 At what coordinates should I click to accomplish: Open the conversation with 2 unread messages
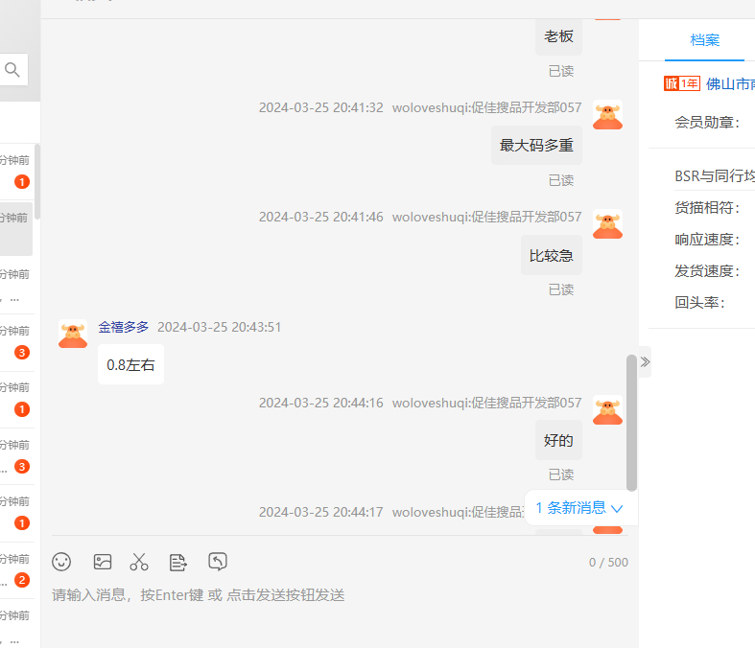click(x=19, y=569)
